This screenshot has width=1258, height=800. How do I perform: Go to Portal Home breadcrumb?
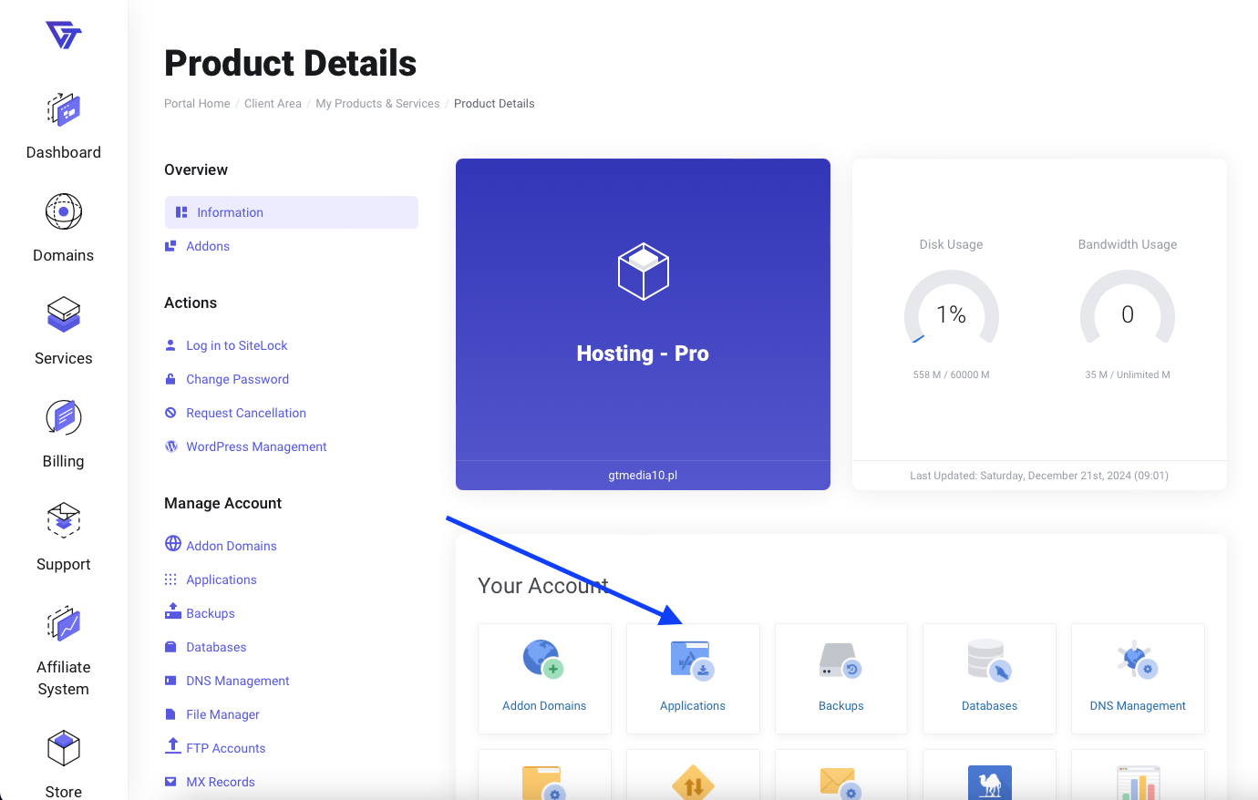click(x=197, y=104)
